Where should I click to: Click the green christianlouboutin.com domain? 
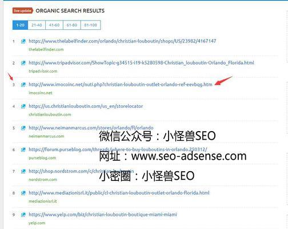[50, 114]
